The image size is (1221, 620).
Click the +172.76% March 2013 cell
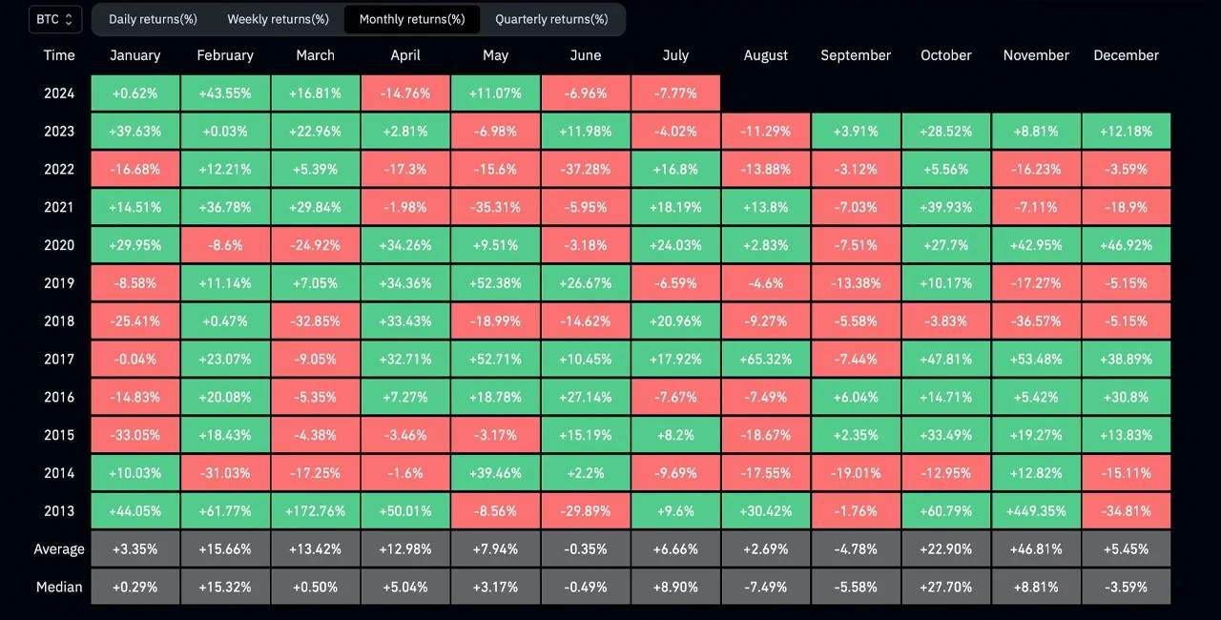(316, 510)
